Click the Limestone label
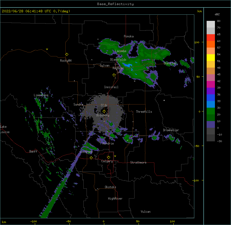Image resolution: width=231 pixels, height=225 pixels. point(41,95)
